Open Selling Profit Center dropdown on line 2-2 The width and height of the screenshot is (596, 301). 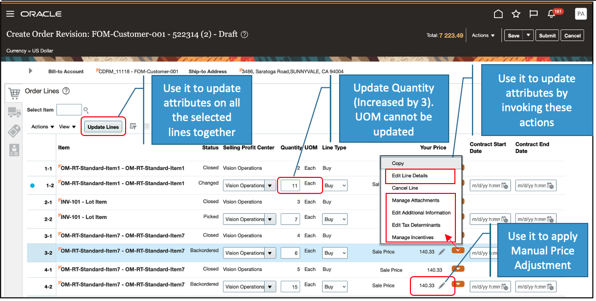click(270, 219)
